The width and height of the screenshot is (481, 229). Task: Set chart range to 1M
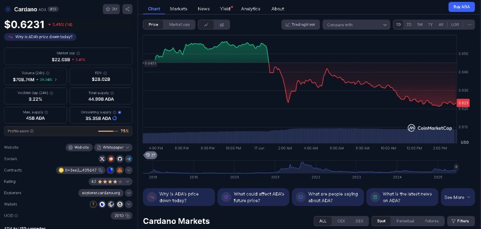tap(419, 24)
